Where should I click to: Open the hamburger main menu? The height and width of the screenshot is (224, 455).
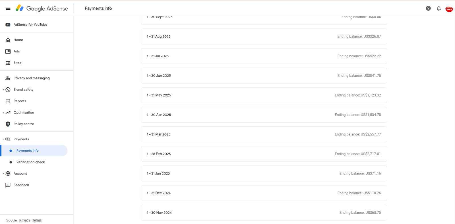click(x=8, y=8)
